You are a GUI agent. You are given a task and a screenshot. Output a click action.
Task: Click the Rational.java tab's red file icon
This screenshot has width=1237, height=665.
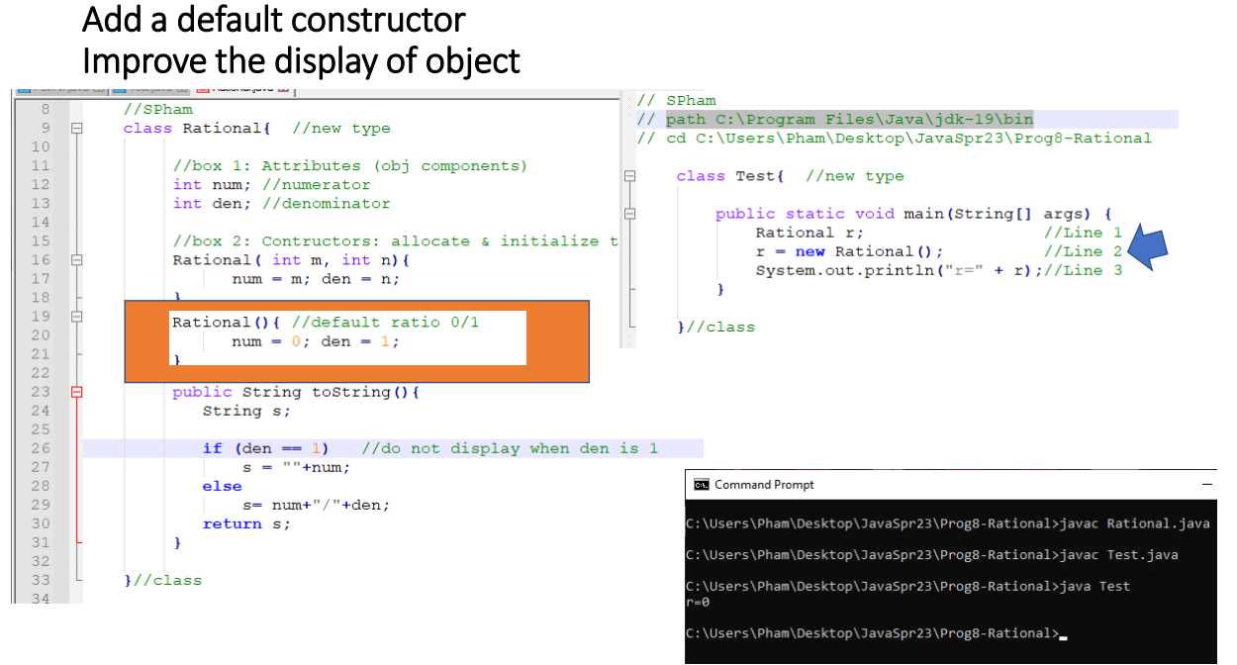(203, 88)
